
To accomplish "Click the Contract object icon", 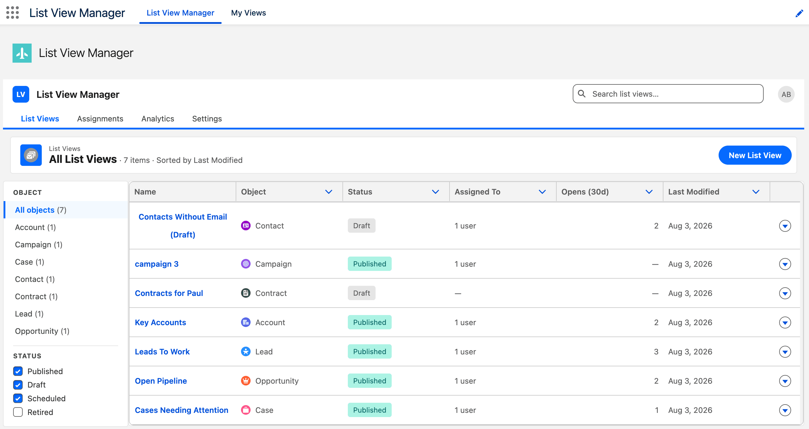I will 246,293.
